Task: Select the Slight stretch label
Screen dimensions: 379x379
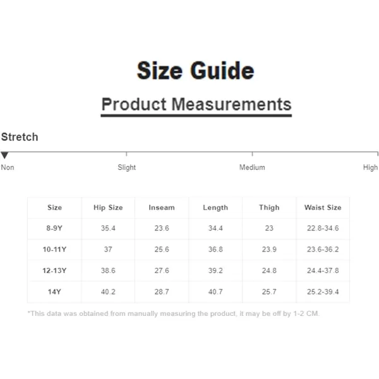Action: click(127, 167)
